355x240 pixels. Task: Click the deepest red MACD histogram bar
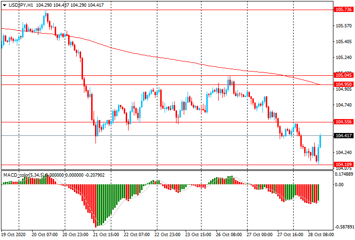[x=95, y=206]
